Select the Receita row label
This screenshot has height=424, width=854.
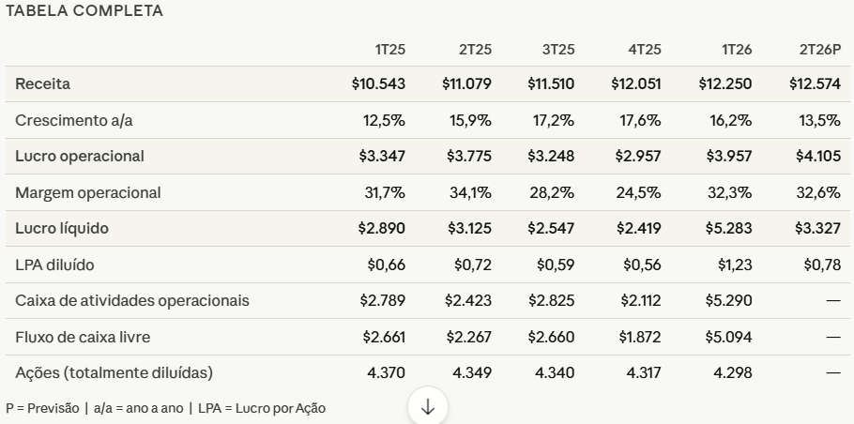tap(43, 84)
